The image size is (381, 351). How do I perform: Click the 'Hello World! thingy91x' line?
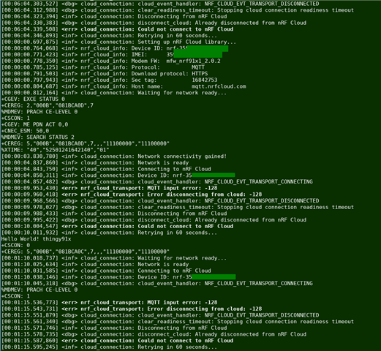pyautogui.click(x=36, y=239)
